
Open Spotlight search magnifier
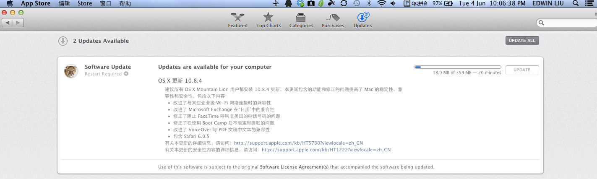click(x=576, y=3)
